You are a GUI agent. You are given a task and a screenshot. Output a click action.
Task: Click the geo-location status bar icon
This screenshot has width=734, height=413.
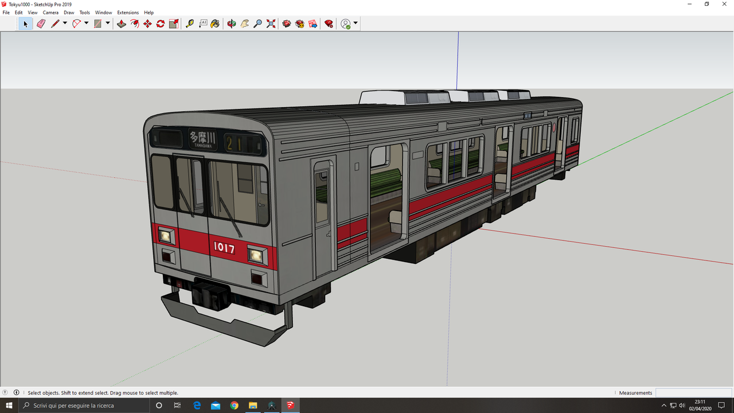coord(5,393)
